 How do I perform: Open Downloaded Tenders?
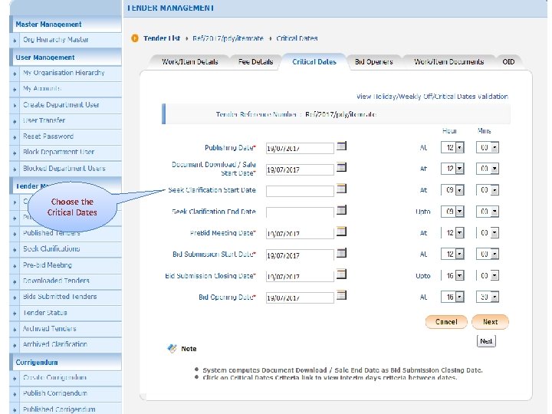click(56, 281)
